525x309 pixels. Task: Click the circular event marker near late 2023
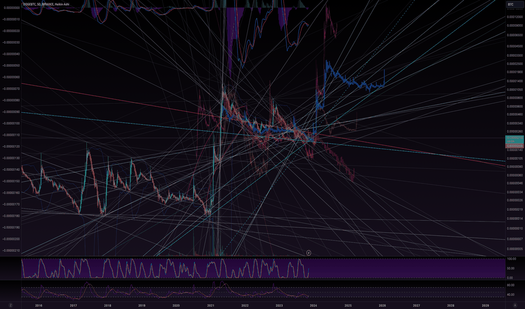pos(309,253)
